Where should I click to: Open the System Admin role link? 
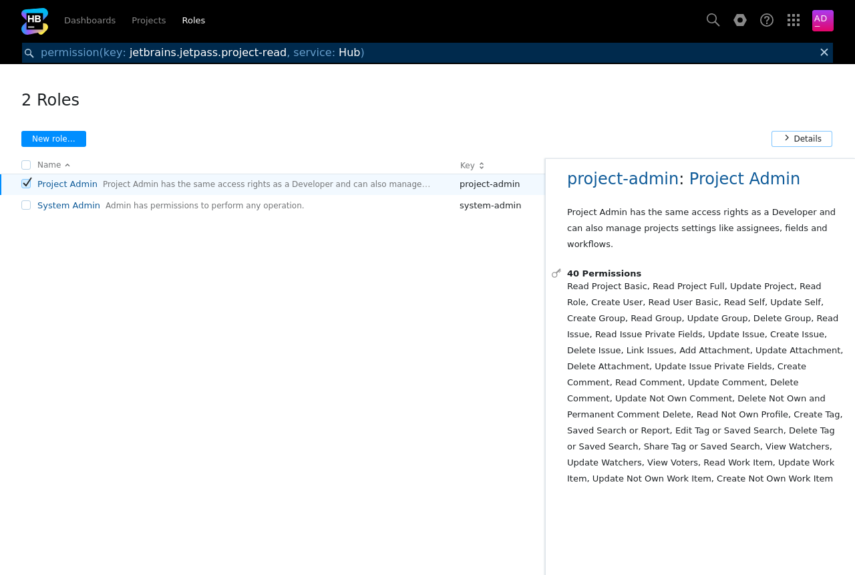click(69, 206)
